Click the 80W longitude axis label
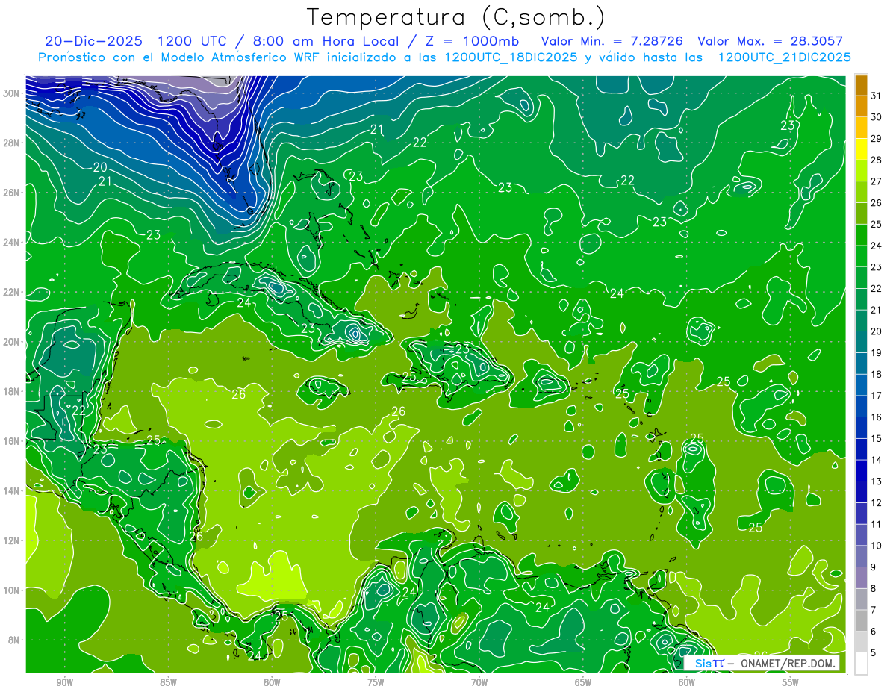This screenshot has width=896, height=692. coord(272,682)
